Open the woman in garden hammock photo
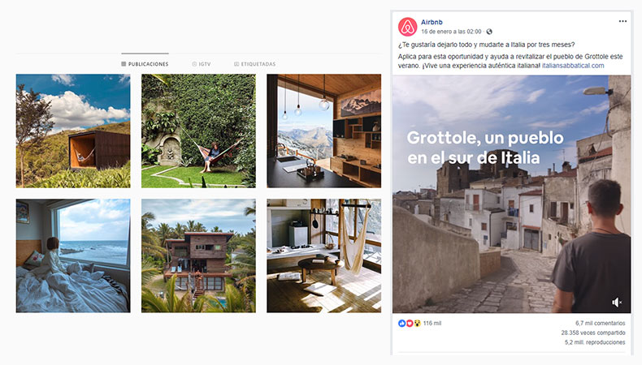642x365 pixels. tap(198, 131)
